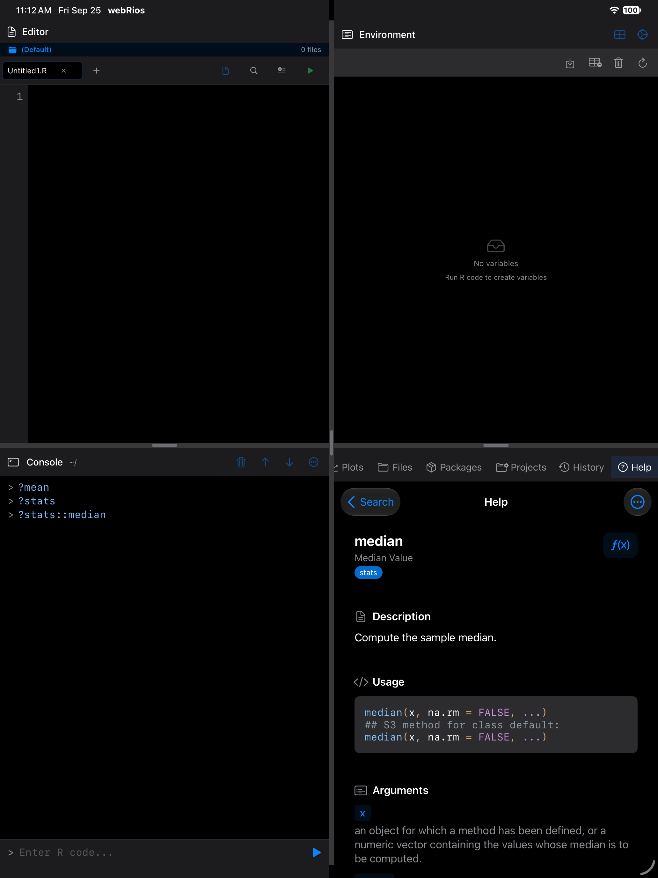Click the x argument label
658x878 pixels.
coord(362,813)
